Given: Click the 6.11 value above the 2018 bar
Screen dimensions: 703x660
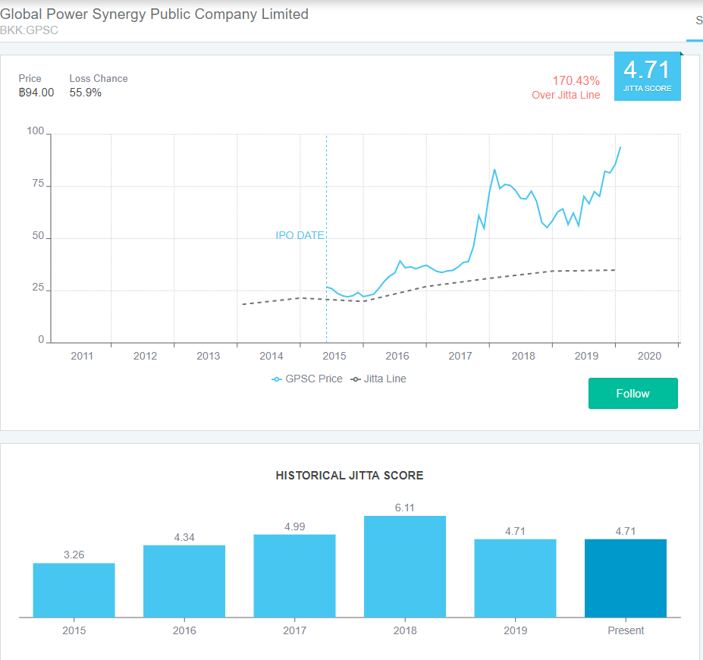Looking at the screenshot, I should coord(404,508).
